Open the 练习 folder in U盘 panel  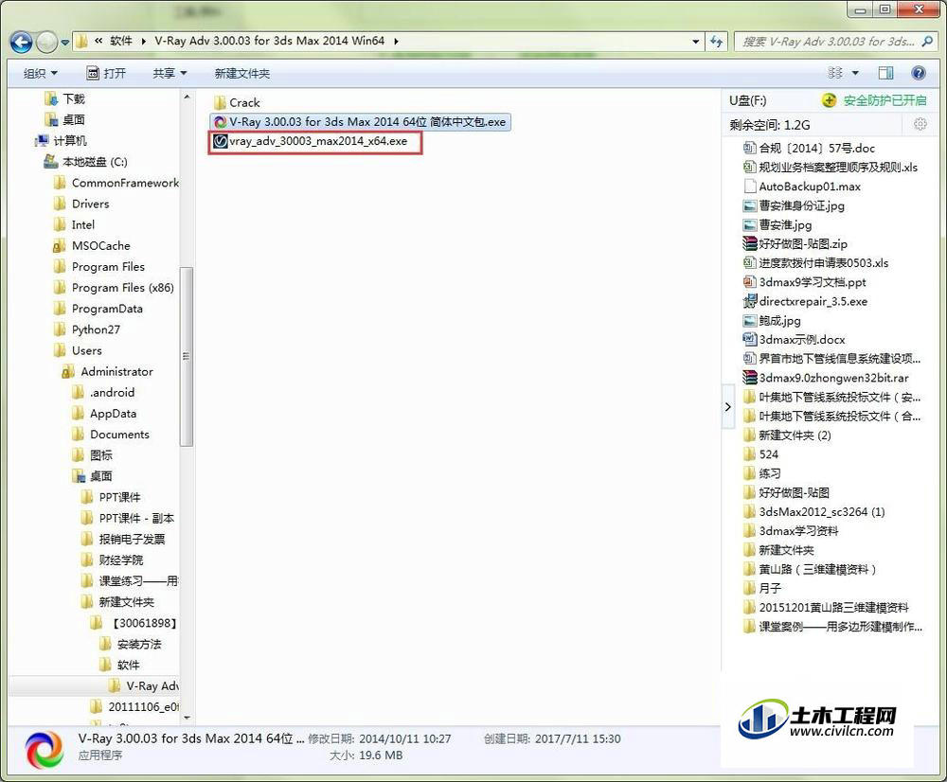pyautogui.click(x=762, y=474)
